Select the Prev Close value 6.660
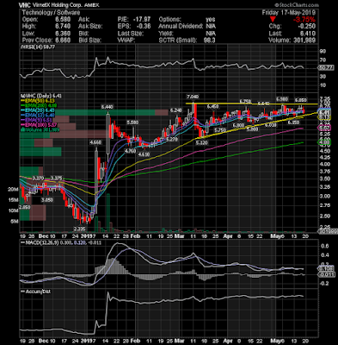 click(62, 41)
